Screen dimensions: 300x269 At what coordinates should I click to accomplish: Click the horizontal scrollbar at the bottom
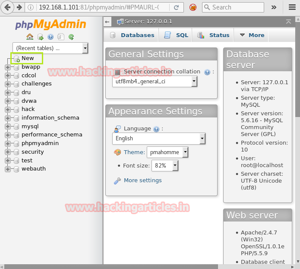111,267
